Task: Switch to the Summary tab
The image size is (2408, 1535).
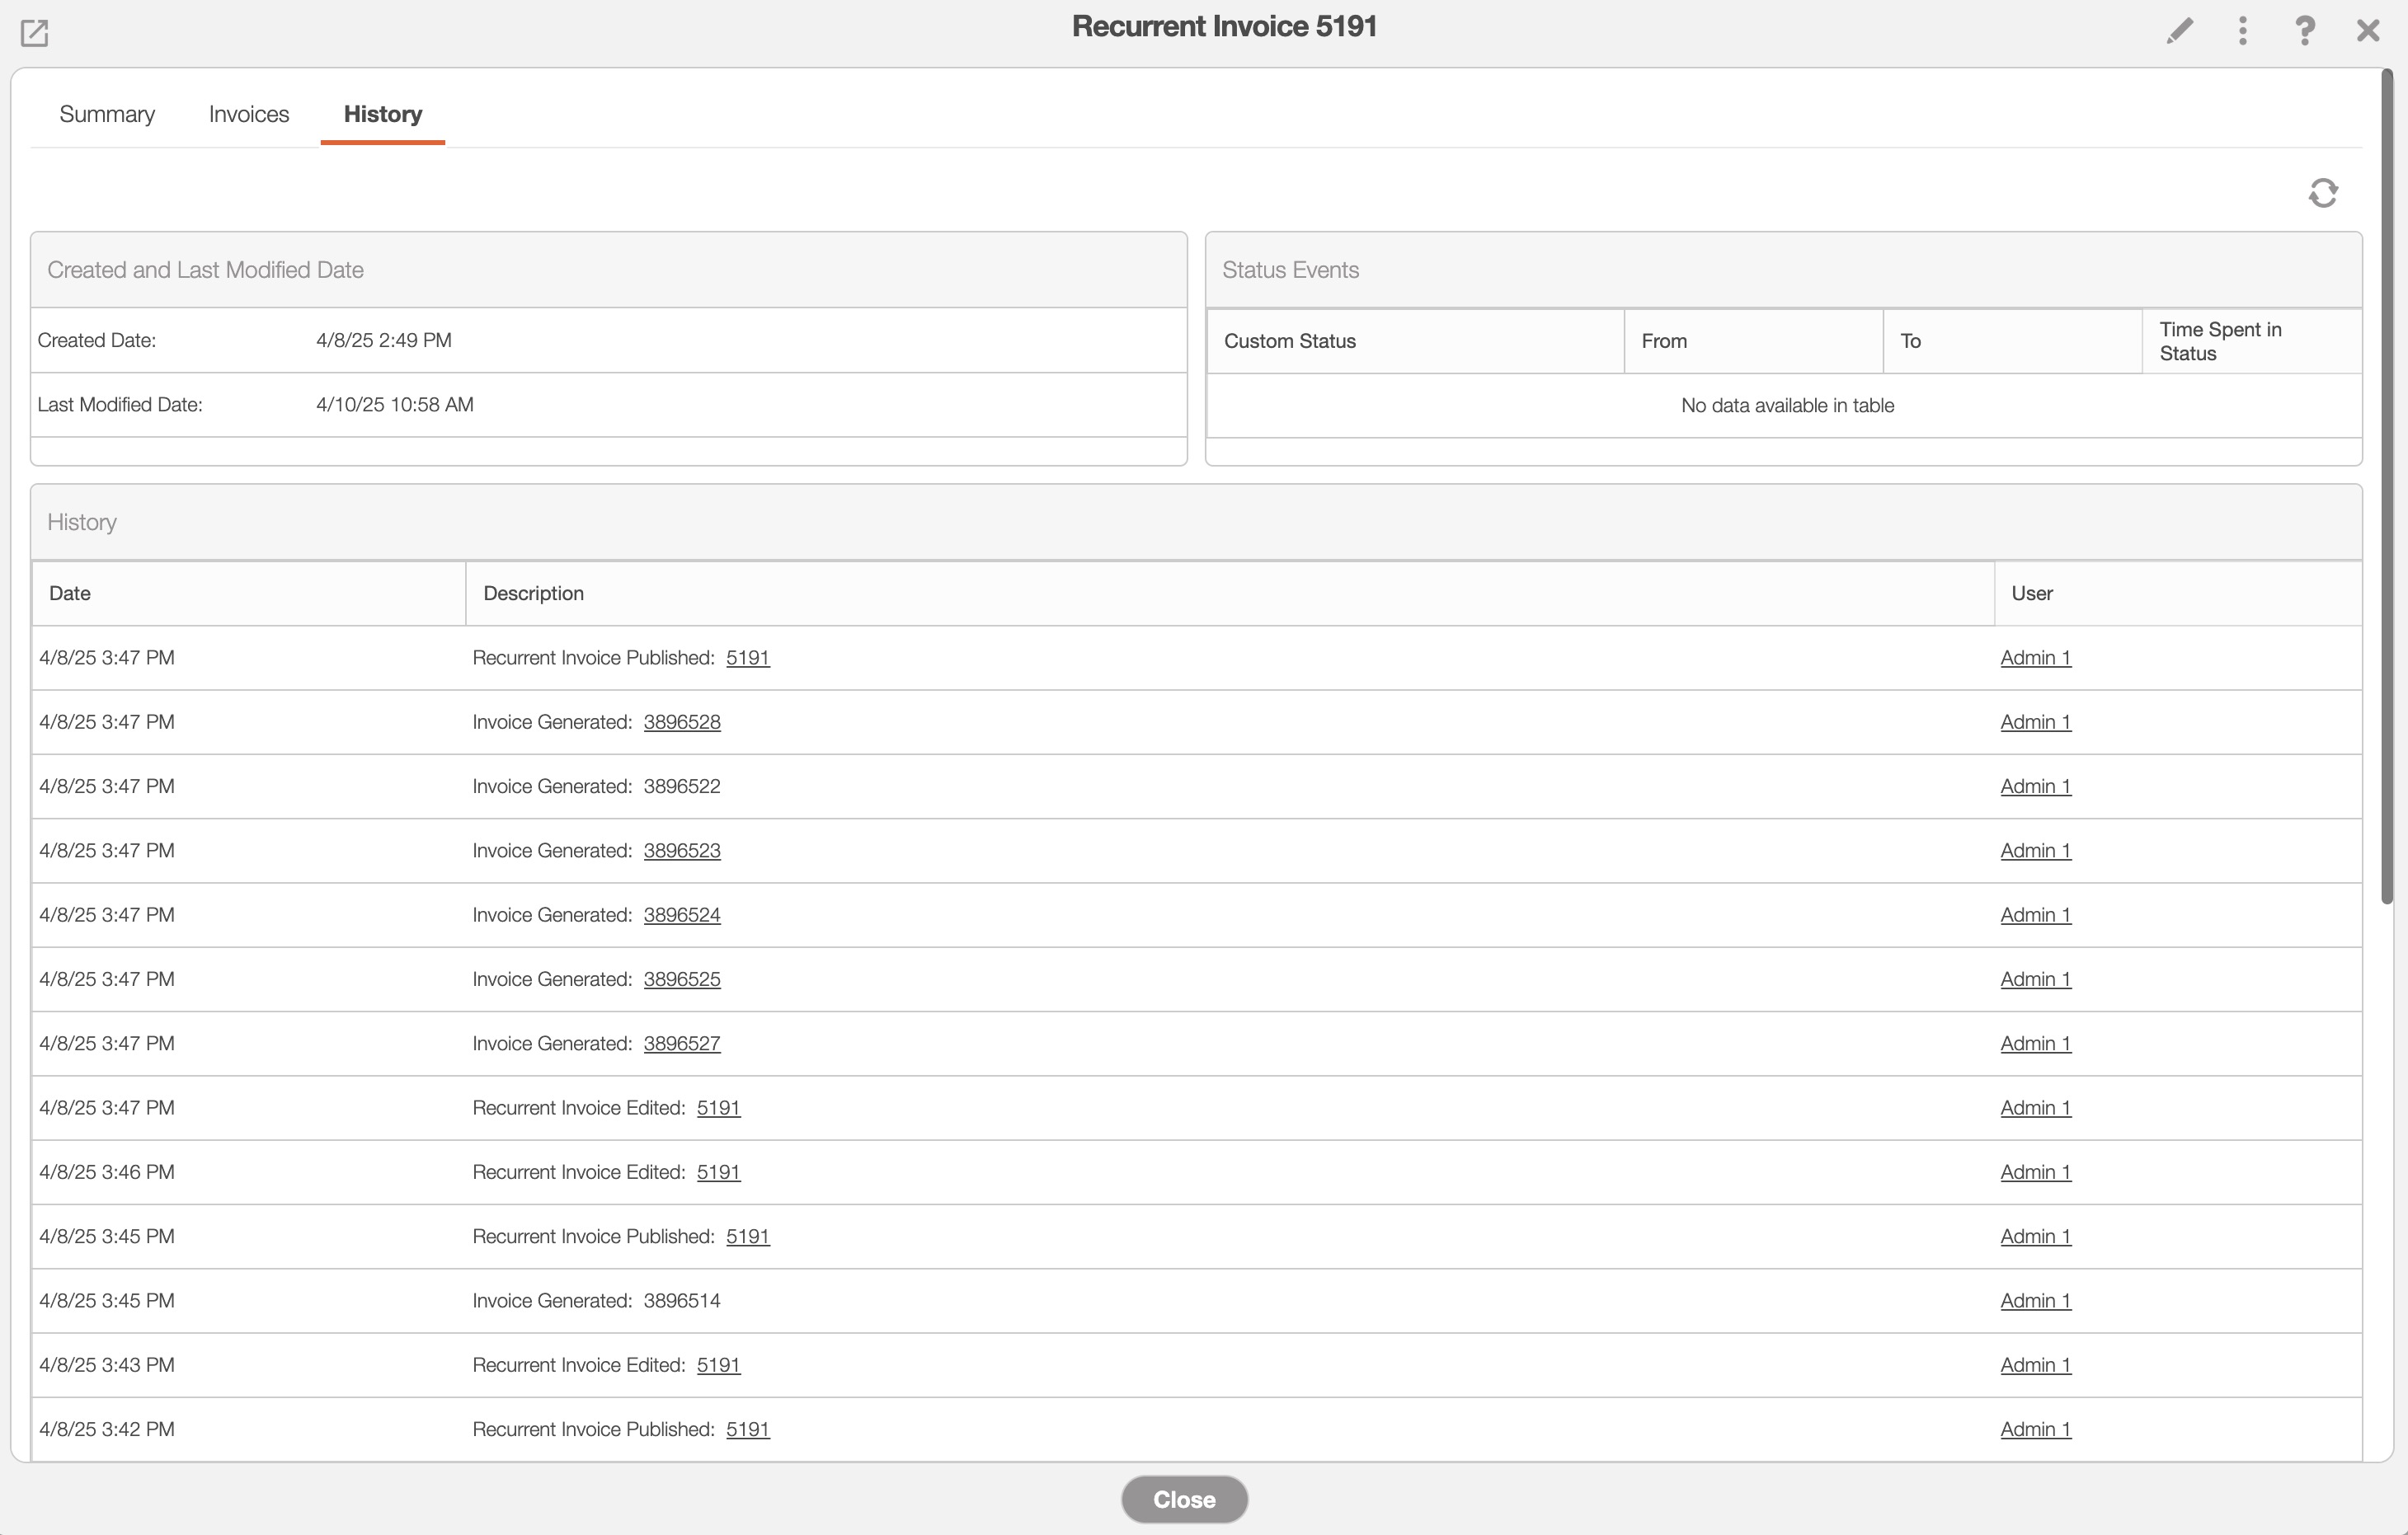Action: 107,114
